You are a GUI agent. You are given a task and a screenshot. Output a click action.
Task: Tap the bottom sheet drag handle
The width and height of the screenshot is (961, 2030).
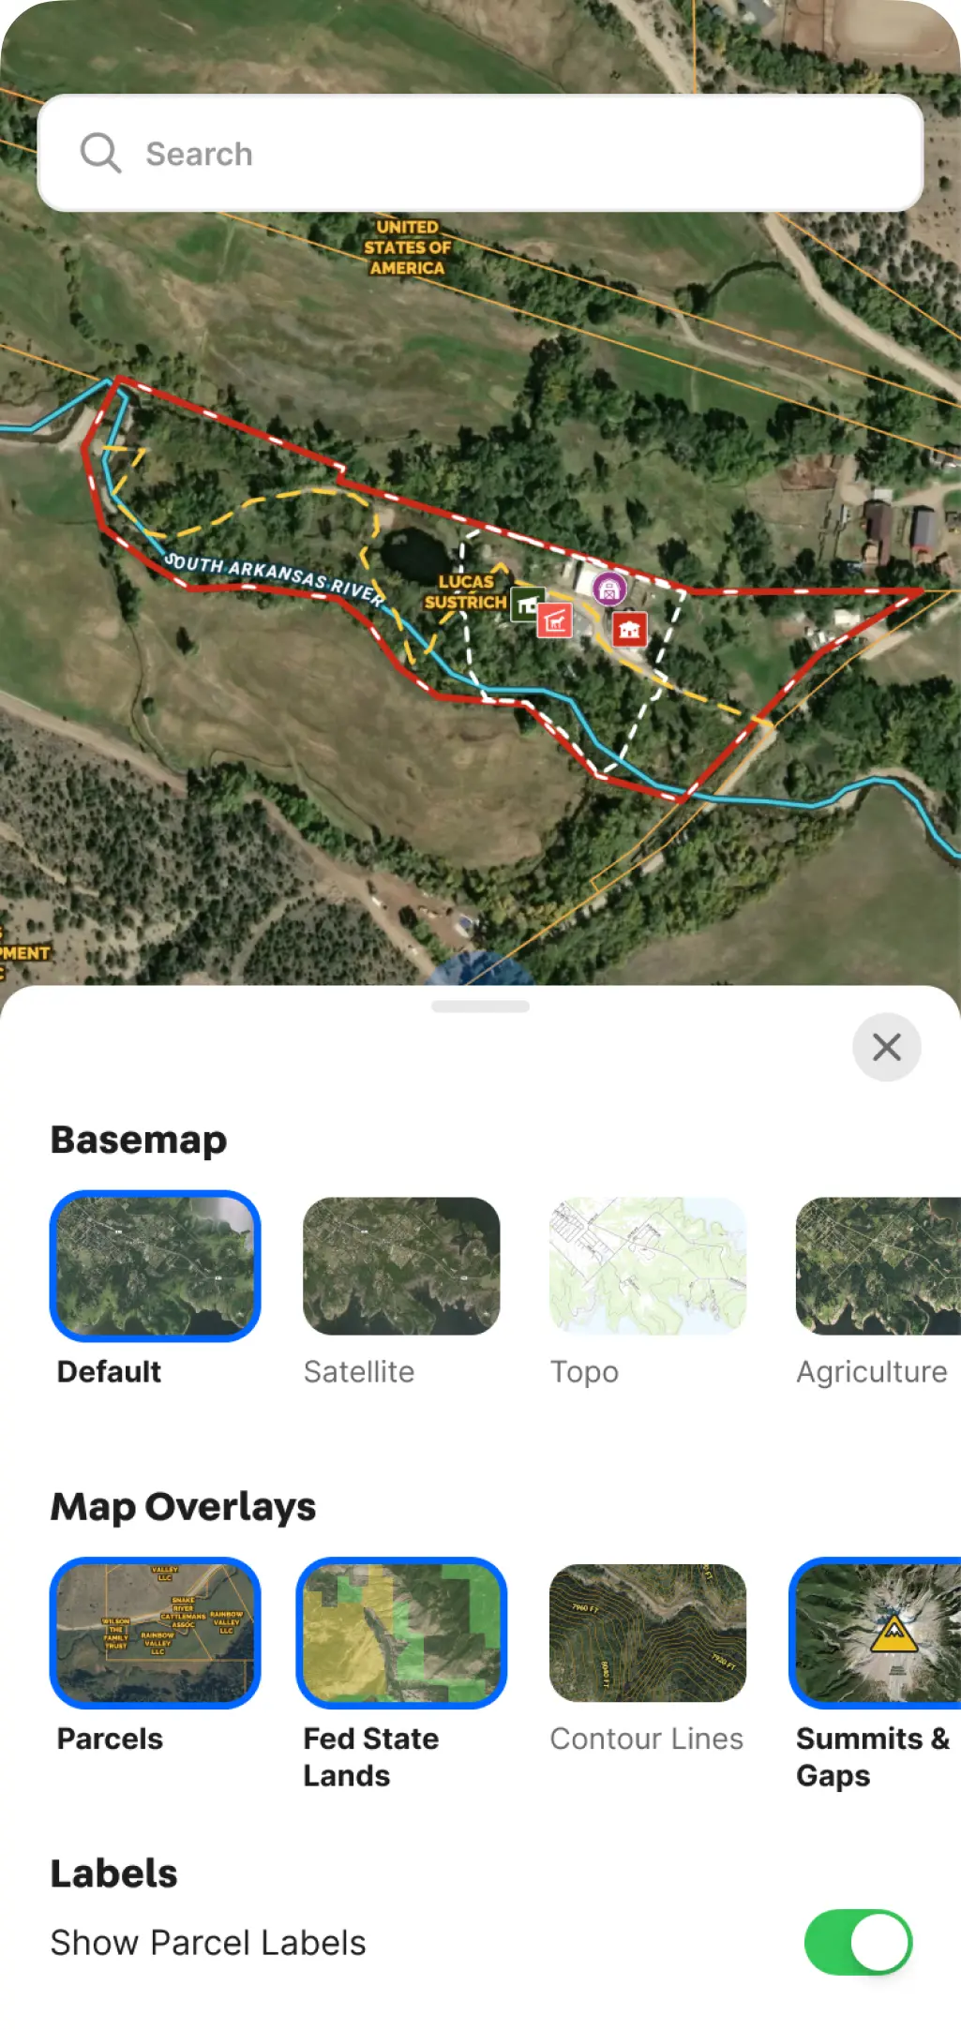coord(480,1007)
